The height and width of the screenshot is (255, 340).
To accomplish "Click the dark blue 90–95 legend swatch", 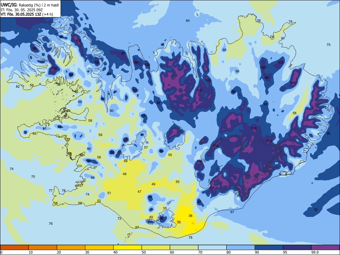I will point(269,248).
